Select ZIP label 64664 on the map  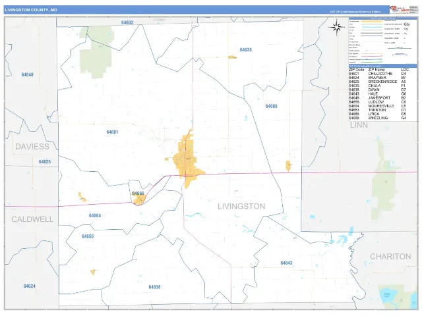click(x=95, y=215)
